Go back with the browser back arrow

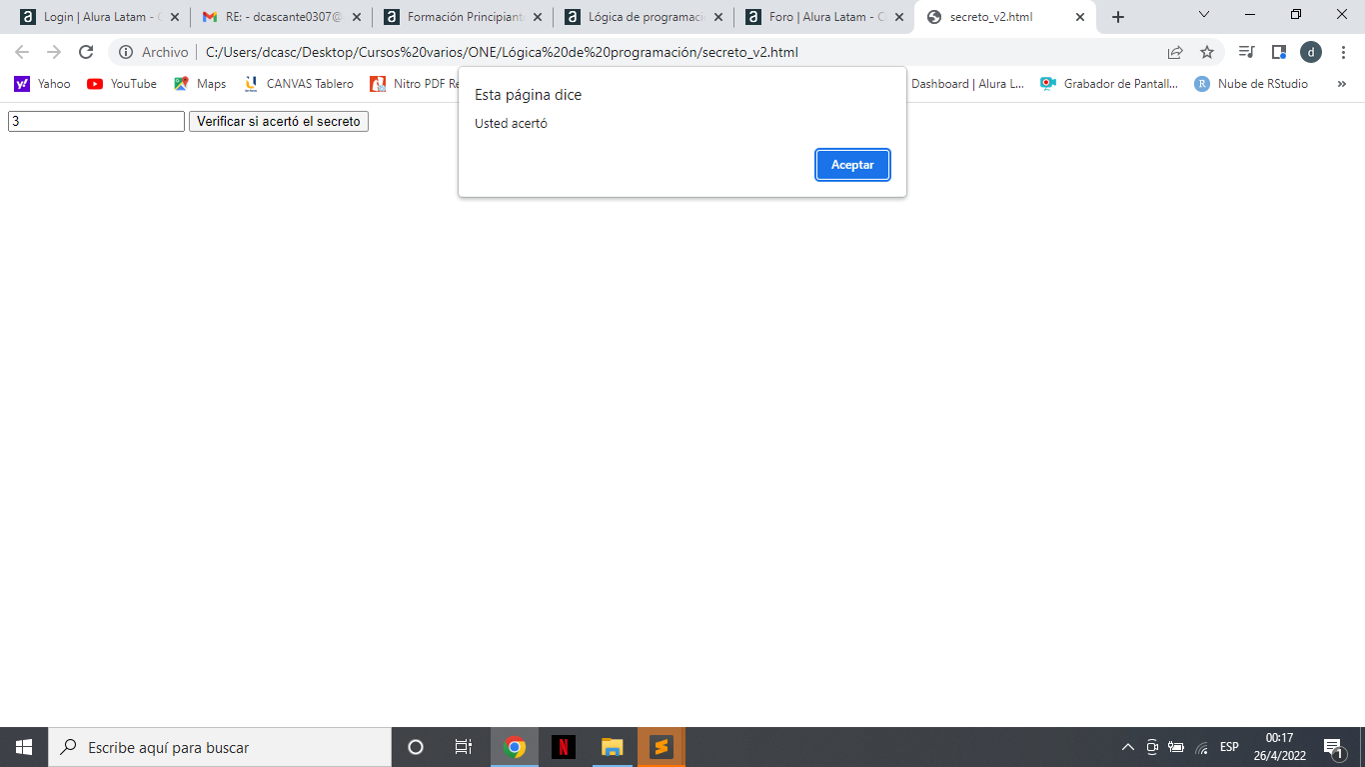tap(22, 52)
